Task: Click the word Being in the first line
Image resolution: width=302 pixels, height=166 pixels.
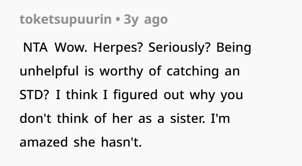Action: pyautogui.click(x=234, y=47)
